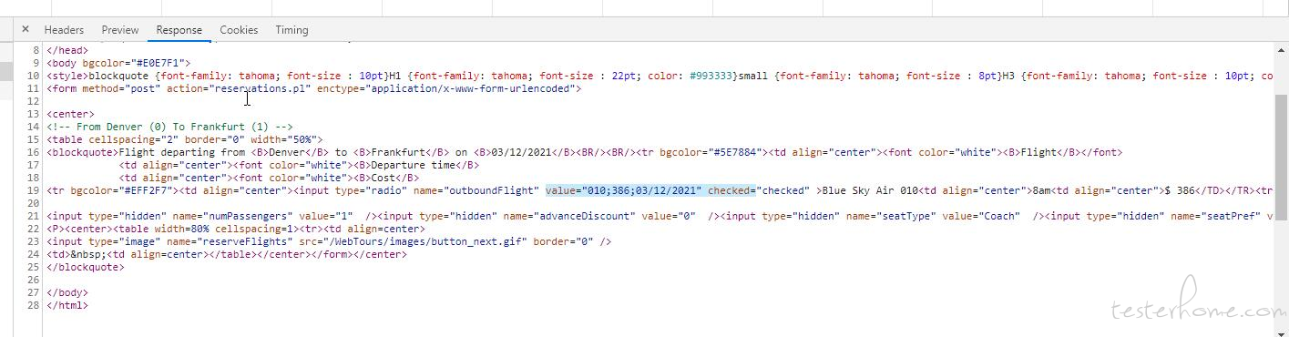Select the Response tab
Screen dimensions: 1289x337
tap(179, 30)
